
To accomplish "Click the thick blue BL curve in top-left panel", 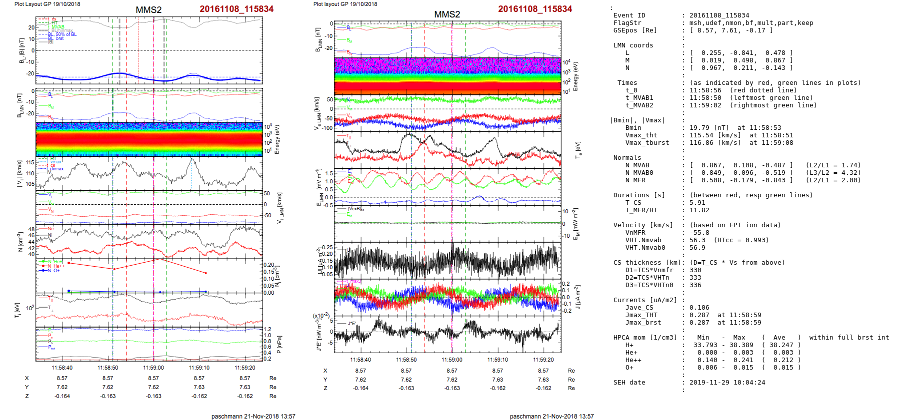I will tap(150, 77).
